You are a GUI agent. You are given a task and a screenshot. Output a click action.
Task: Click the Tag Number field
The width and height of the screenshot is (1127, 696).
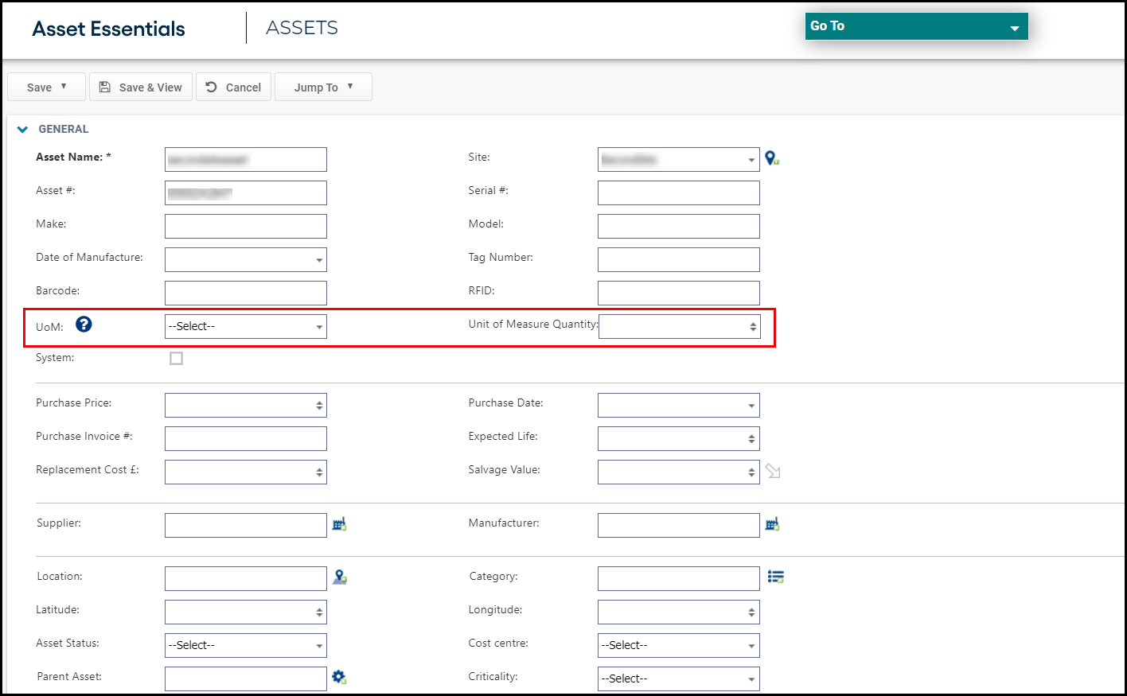click(679, 259)
